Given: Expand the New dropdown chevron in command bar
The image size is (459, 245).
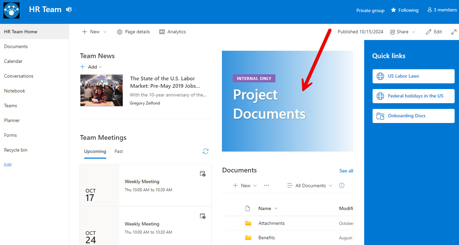Looking at the screenshot, I should (x=105, y=32).
